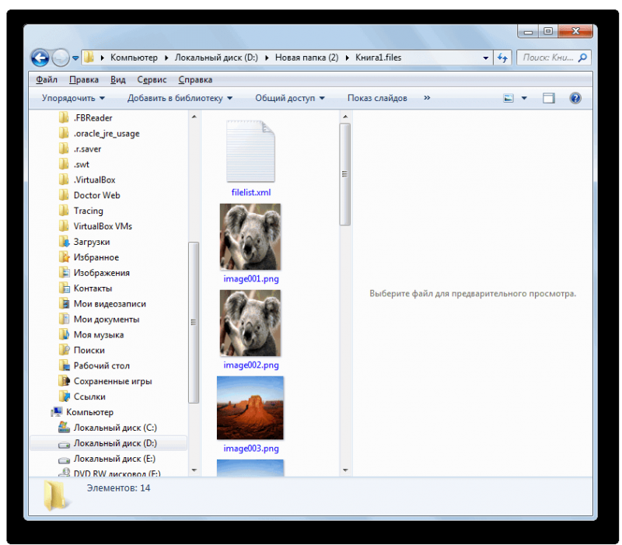Click the Контакты folder icon
Viewport: 622px width, 545px height.
point(64,288)
